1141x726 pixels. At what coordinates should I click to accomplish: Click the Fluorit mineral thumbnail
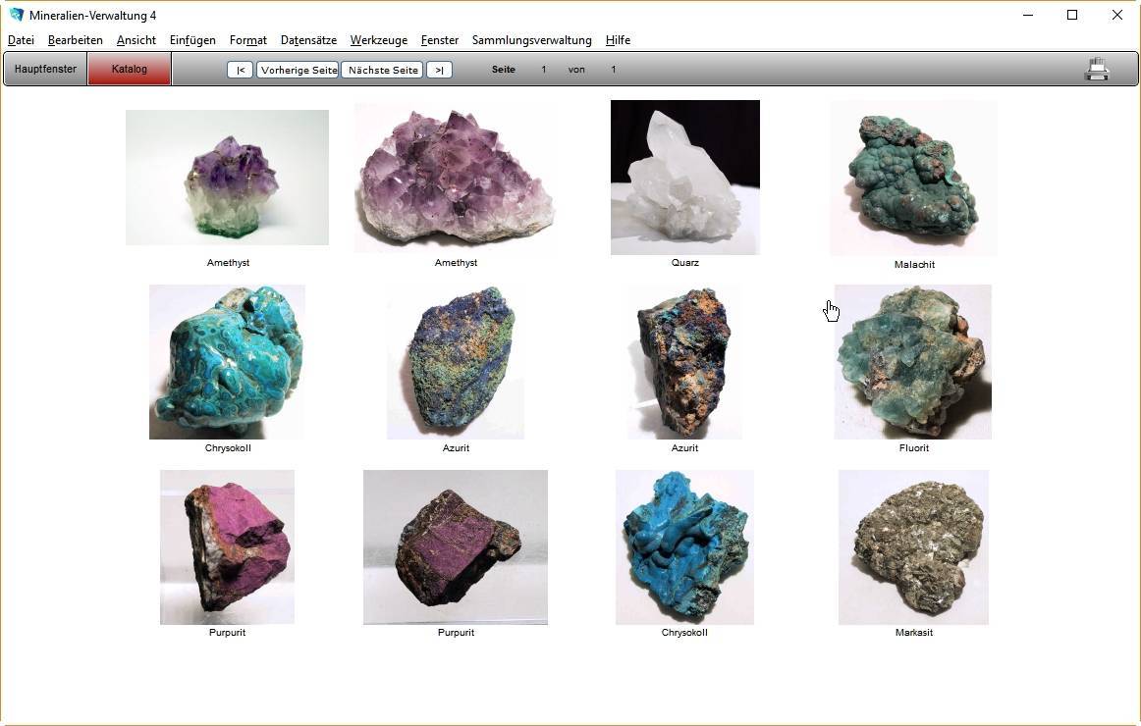tap(912, 362)
